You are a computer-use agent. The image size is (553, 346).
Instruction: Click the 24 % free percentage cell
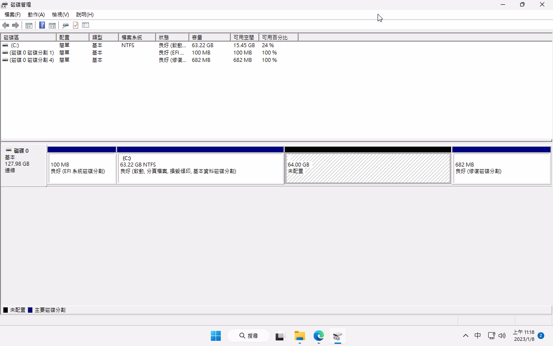[268, 45]
